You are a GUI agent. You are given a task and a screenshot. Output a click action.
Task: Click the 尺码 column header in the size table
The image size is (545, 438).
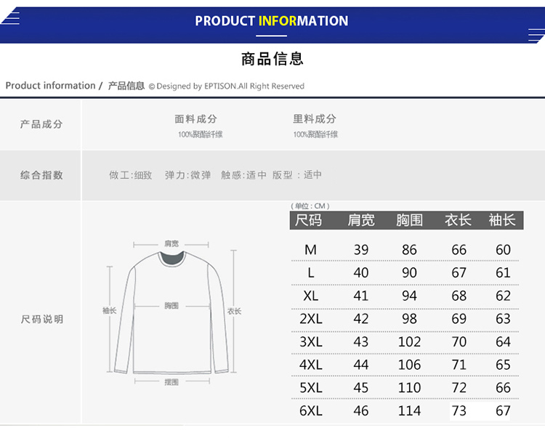point(309,220)
